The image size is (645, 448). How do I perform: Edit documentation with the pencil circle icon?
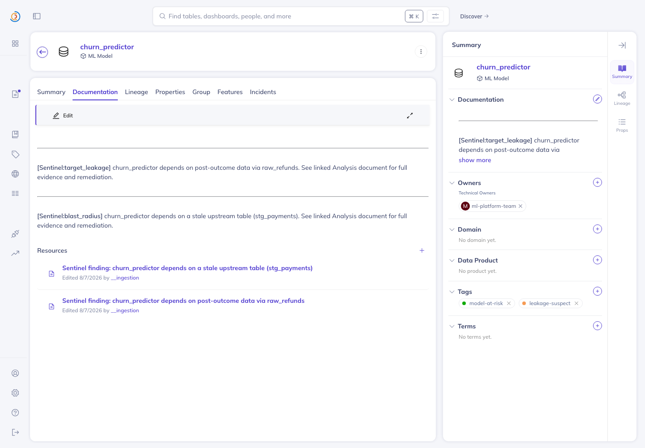[598, 99]
